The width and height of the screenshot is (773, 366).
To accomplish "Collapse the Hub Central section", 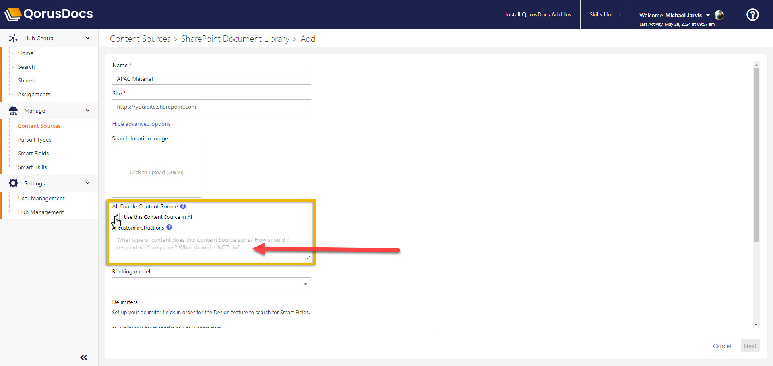I will pyautogui.click(x=88, y=38).
